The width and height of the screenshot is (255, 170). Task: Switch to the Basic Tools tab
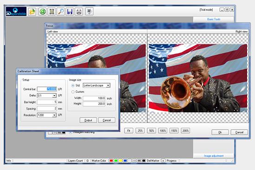click(x=214, y=19)
